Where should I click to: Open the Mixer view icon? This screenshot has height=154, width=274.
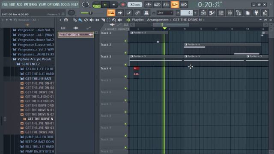tap(229, 13)
